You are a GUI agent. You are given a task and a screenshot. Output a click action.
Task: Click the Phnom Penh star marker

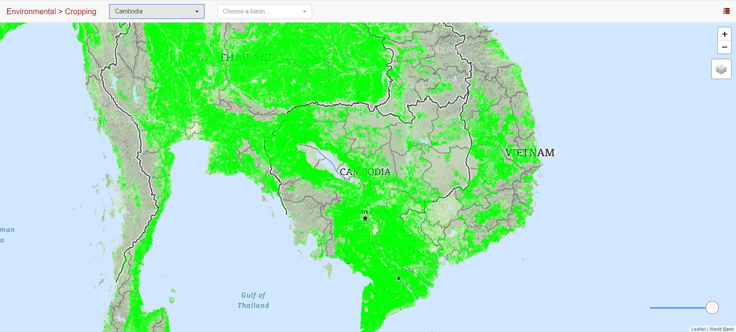tap(365, 218)
